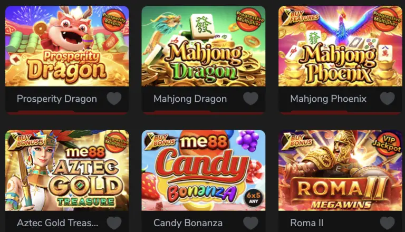This screenshot has width=405, height=232.
Task: Open the Candy Bonanza game thumbnail
Action: point(204,170)
